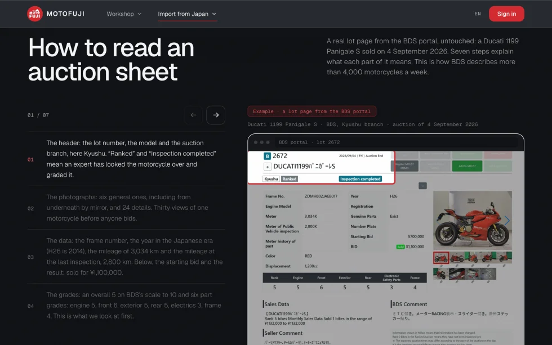
Task: Show next photo with blue right arrow
Action: [507, 221]
